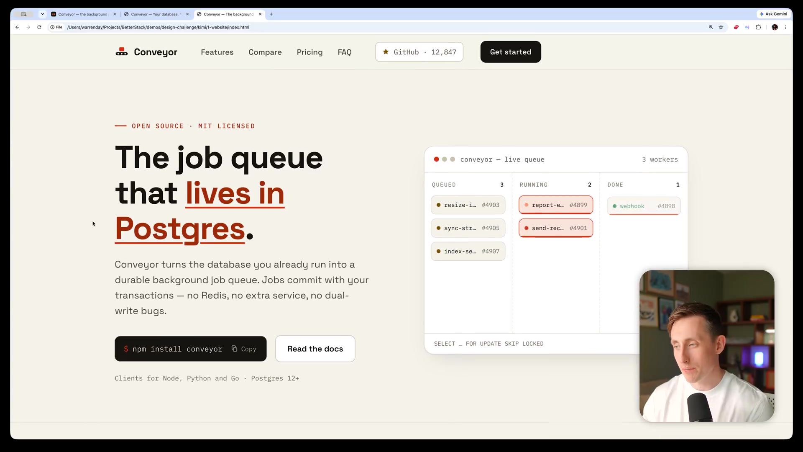The height and width of the screenshot is (452, 803).
Task: Click the star icon in the GitHub button
Action: tap(386, 52)
